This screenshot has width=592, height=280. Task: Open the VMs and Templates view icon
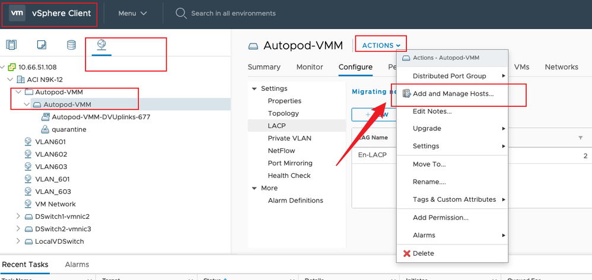click(42, 45)
